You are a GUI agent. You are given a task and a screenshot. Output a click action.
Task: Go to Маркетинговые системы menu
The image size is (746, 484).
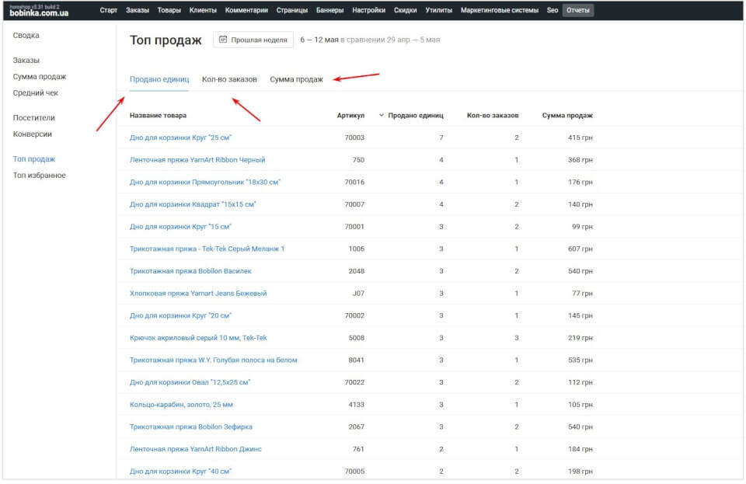pos(500,10)
